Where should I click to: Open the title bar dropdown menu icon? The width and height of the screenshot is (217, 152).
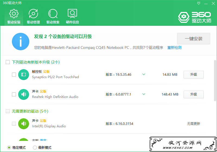pyautogui.click(x=199, y=3)
